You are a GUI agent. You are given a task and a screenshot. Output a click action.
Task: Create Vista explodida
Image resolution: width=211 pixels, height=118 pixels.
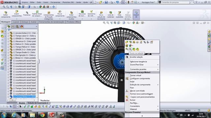coord(119,14)
